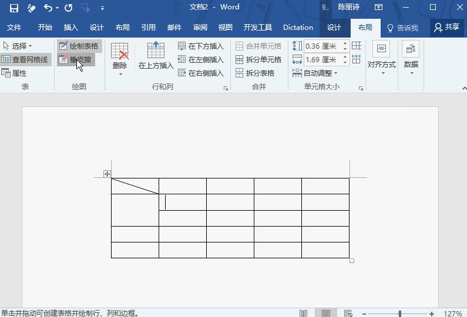Toggle the 橡皮擦 (Eraser) tool
The width and height of the screenshot is (467, 317).
coord(76,59)
